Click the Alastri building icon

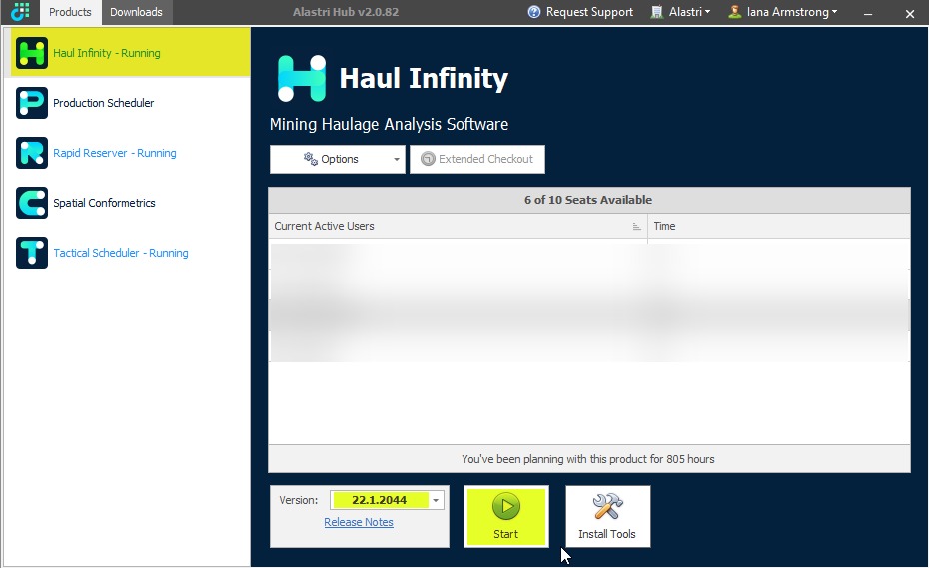pos(656,12)
